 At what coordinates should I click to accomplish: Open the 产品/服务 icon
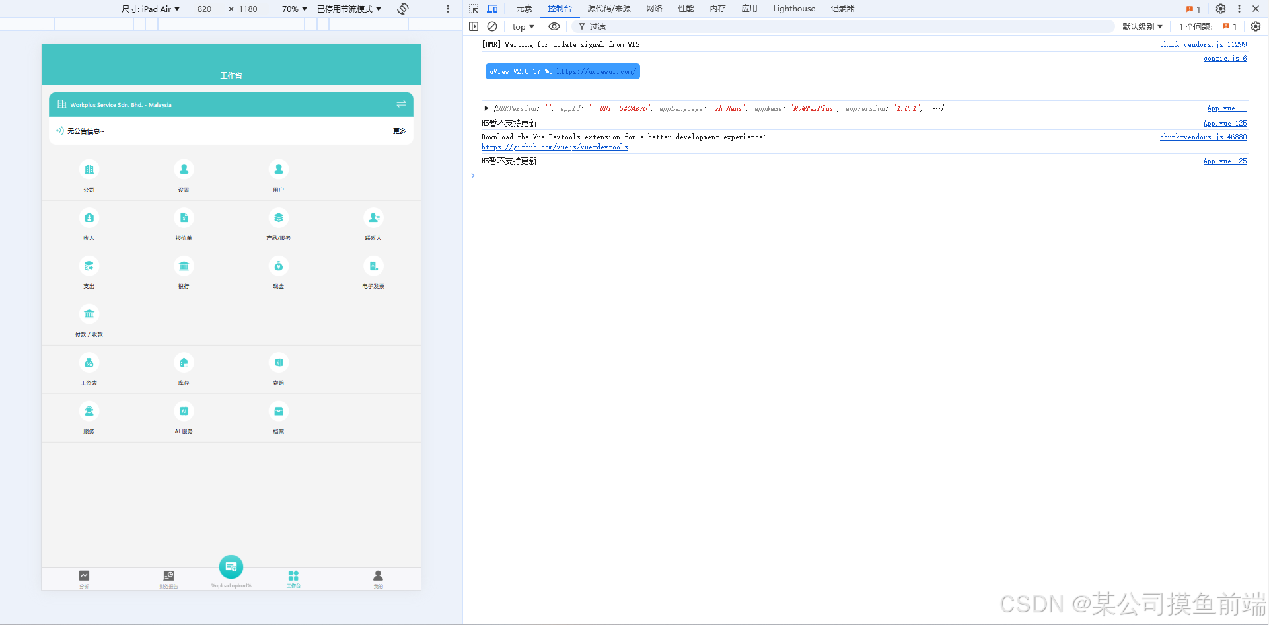click(279, 218)
